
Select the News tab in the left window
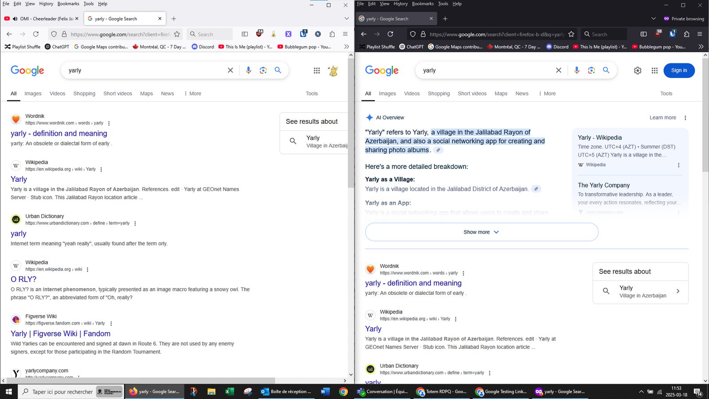[x=168, y=94]
